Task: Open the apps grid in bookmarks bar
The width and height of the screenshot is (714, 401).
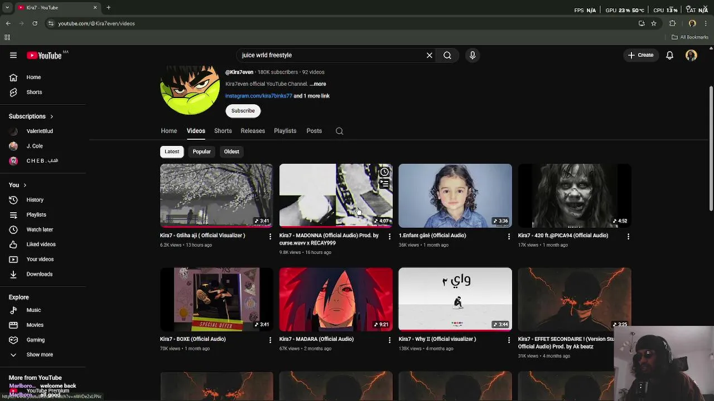Action: tap(7, 37)
